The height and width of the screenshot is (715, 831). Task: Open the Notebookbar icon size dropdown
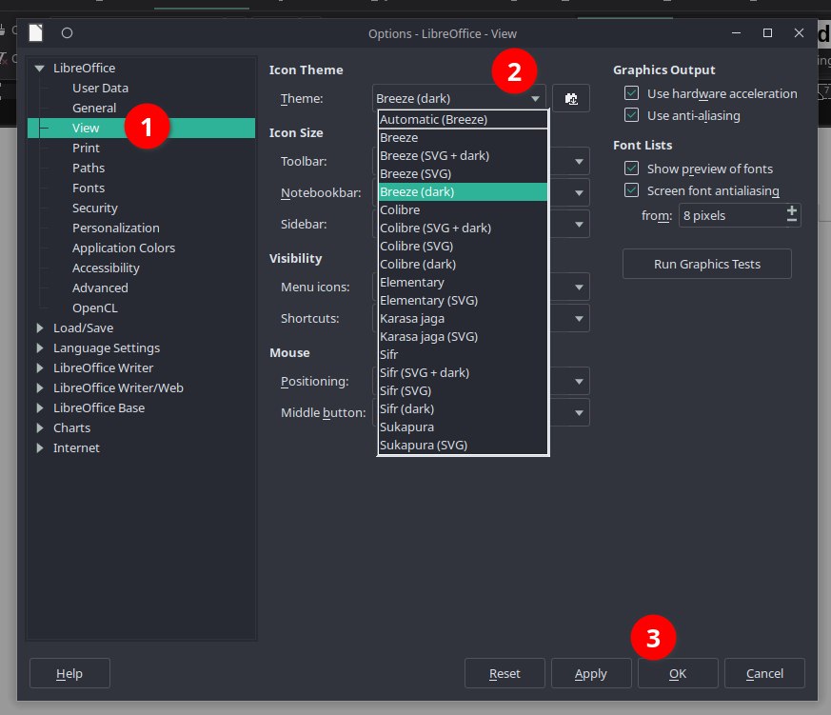[x=579, y=193]
